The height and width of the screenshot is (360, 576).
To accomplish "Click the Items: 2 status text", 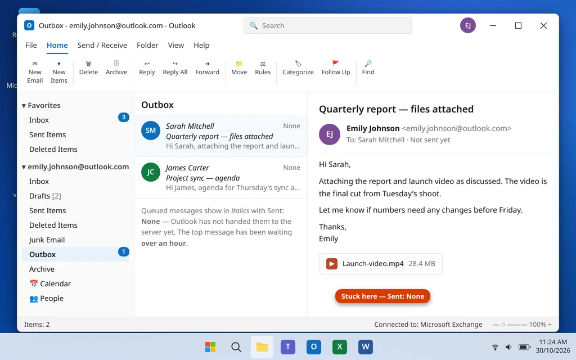I will 37,325.
